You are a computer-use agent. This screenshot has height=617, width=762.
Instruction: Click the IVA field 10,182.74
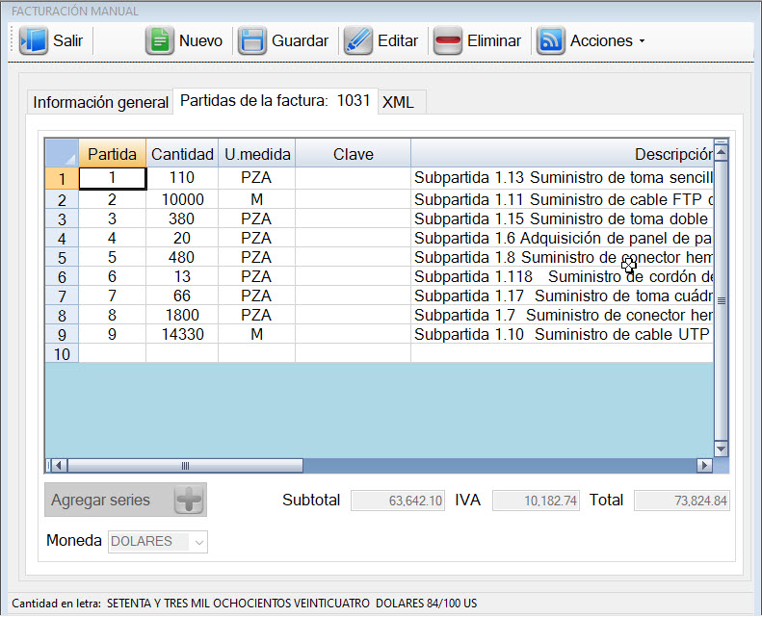coord(536,501)
